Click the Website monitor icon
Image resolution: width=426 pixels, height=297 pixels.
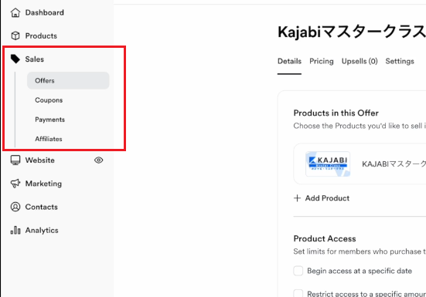[15, 160]
